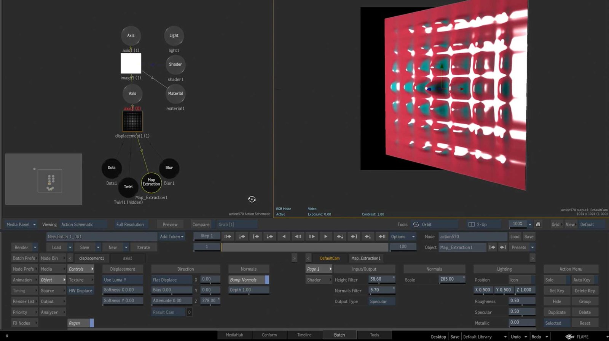
Task: Select the Map Extraction node in schematic
Action: [151, 182]
